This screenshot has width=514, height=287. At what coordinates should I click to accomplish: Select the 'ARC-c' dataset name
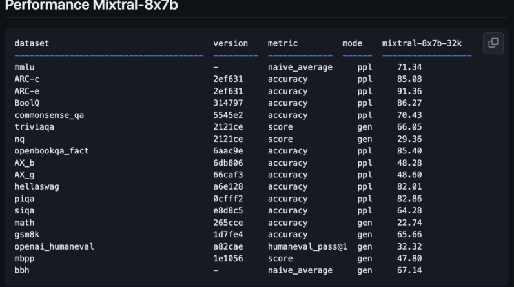pyautogui.click(x=27, y=79)
